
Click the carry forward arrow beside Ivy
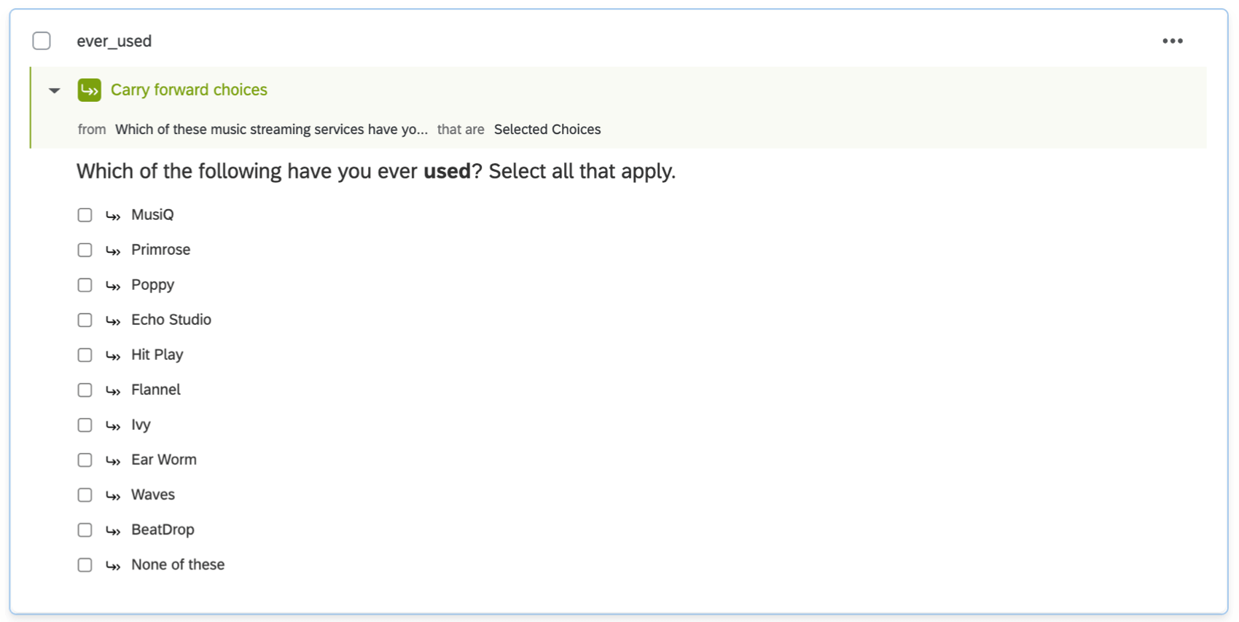(113, 425)
